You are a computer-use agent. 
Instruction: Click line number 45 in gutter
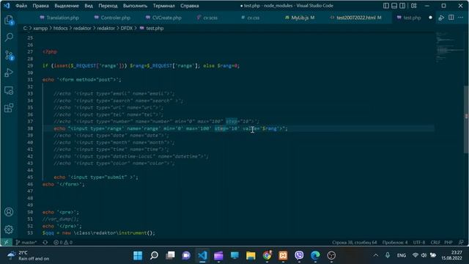click(x=30, y=177)
